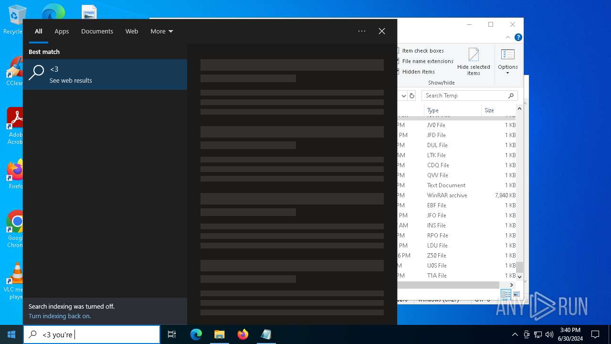Select the Web search tab

click(x=132, y=31)
